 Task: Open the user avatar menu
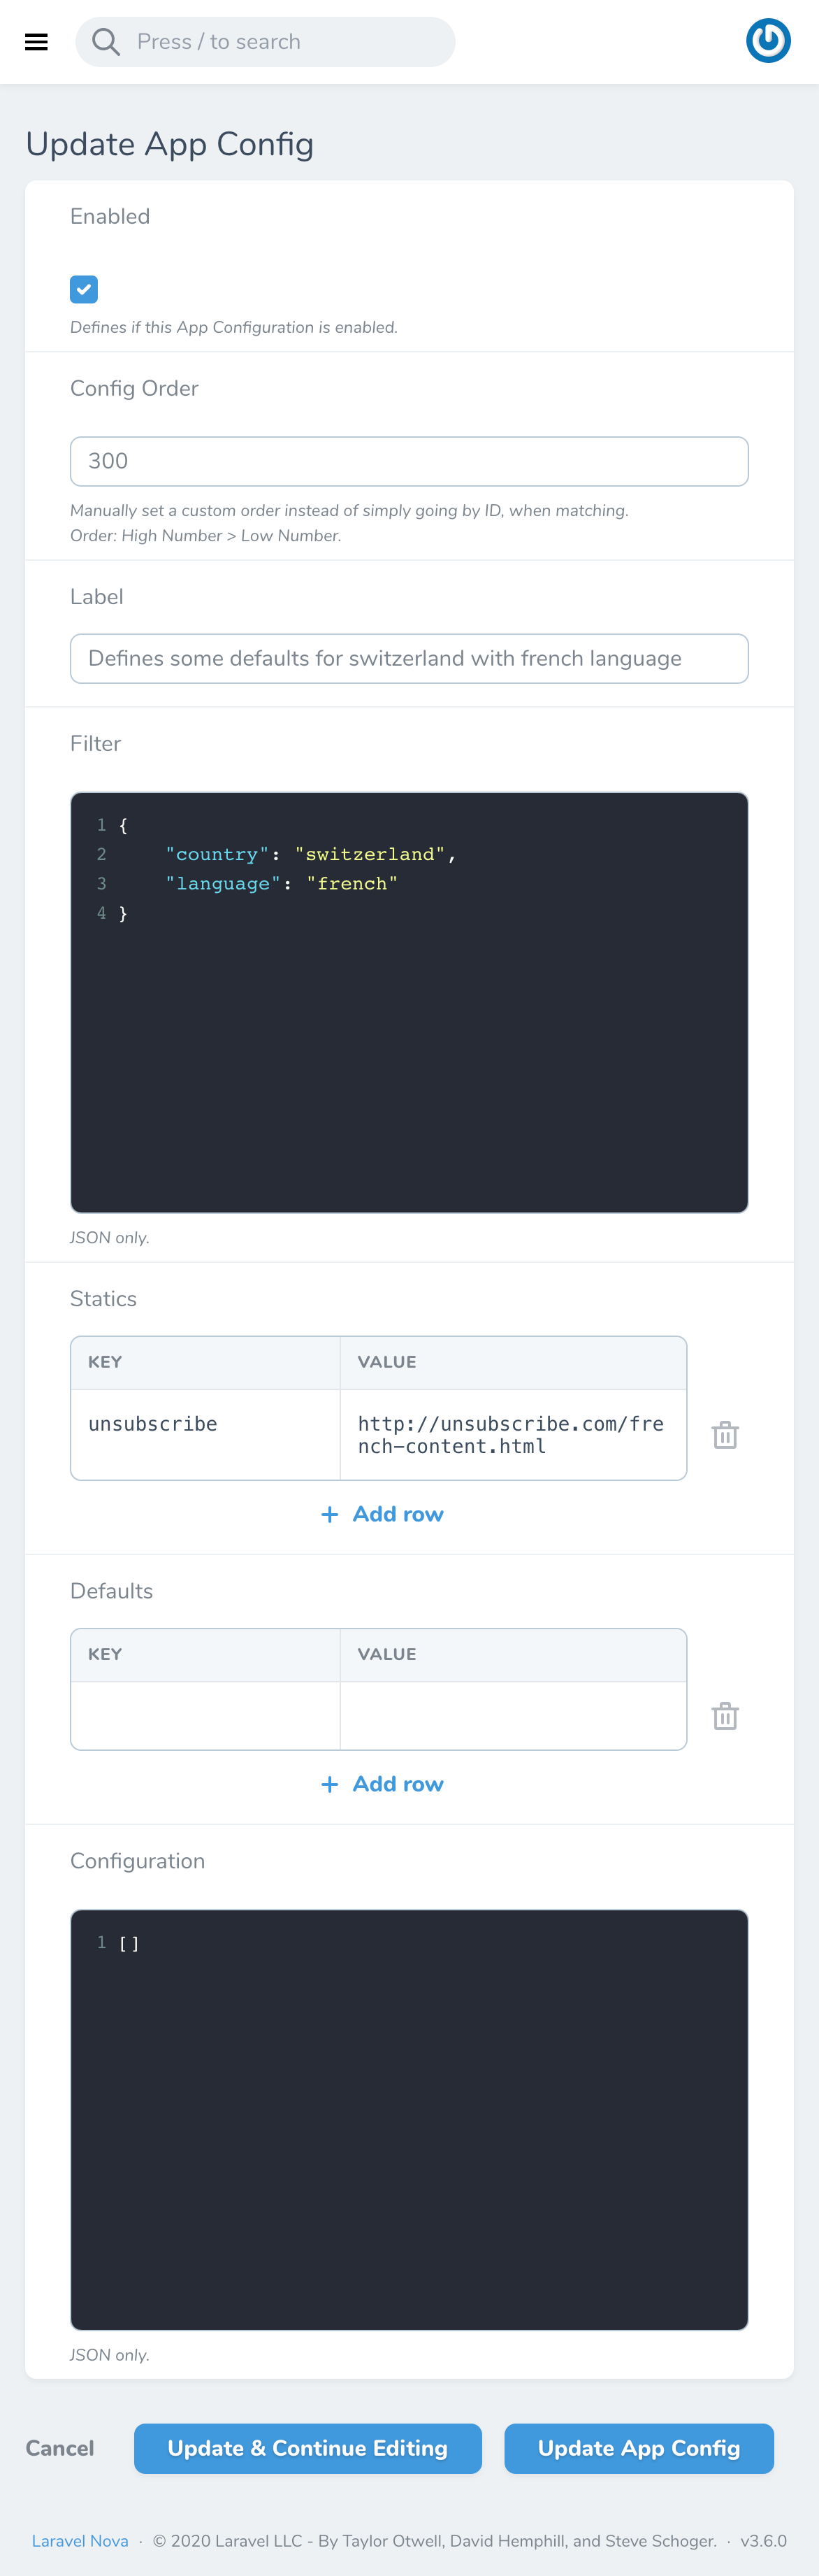768,41
